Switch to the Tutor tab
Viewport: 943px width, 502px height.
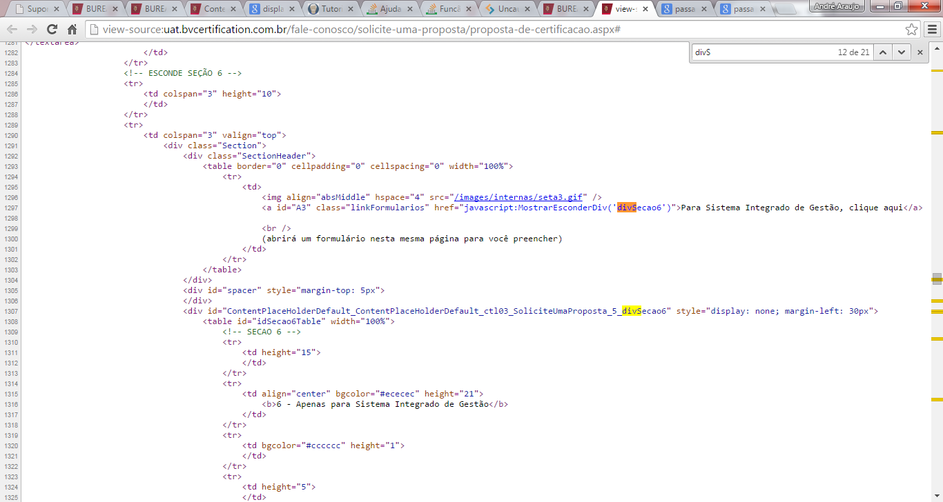click(331, 10)
